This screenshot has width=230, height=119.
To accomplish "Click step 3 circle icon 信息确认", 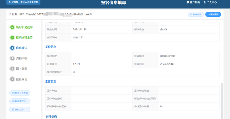I will click(12, 48).
